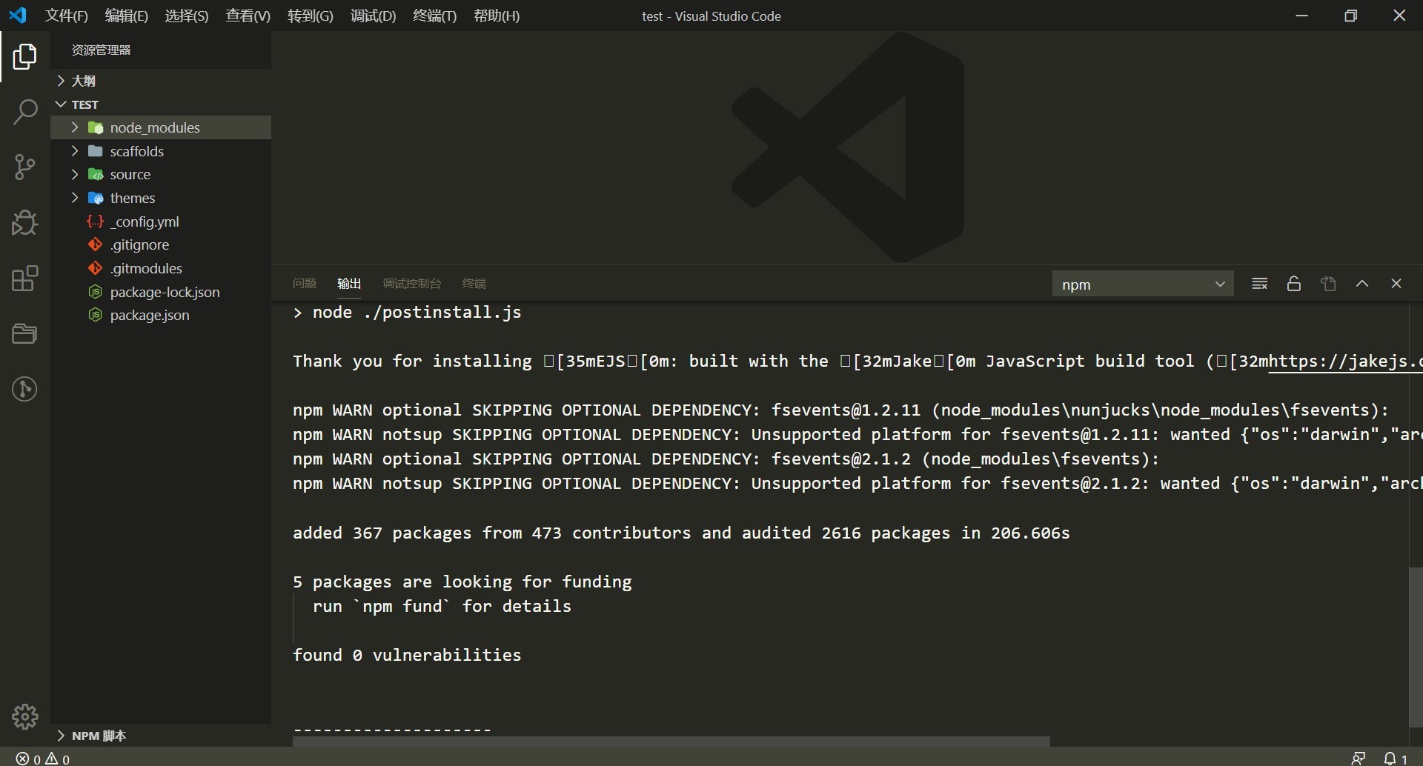
Task: Open the 查看(V) menu
Action: click(248, 16)
